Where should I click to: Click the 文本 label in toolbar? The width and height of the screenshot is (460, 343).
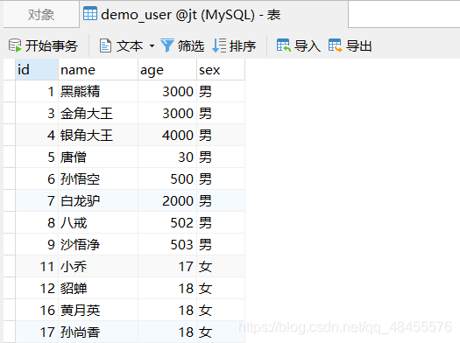(130, 46)
